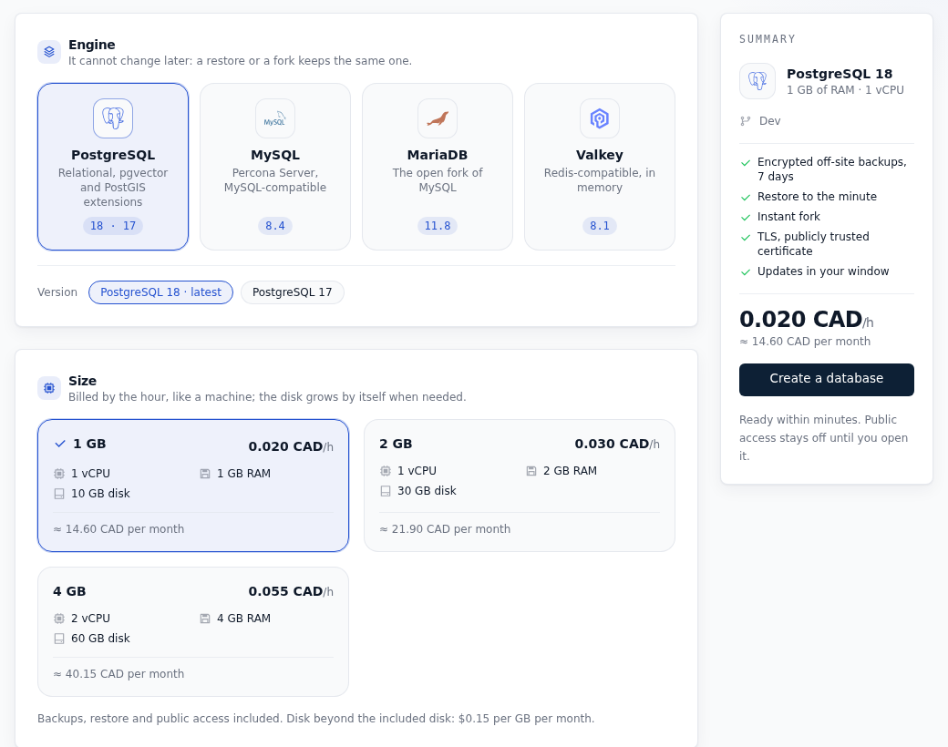This screenshot has height=747, width=948.
Task: Click the disk icon beside 10 GB disk
Action: click(x=59, y=493)
